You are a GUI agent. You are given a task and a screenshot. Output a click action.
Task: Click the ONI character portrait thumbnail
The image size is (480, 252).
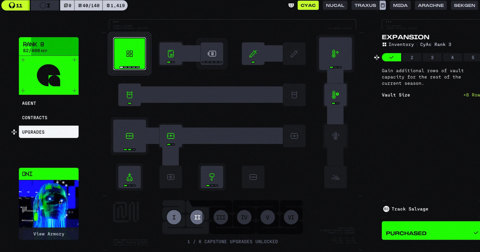pyautogui.click(x=49, y=204)
